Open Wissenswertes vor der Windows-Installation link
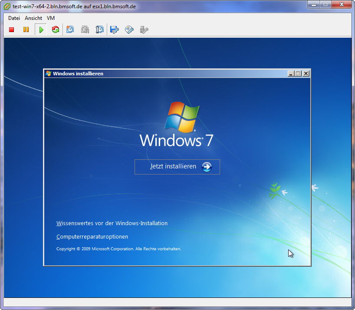 click(x=112, y=223)
